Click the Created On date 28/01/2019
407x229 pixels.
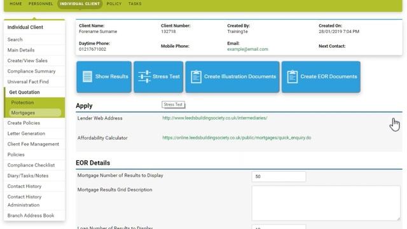click(x=339, y=31)
